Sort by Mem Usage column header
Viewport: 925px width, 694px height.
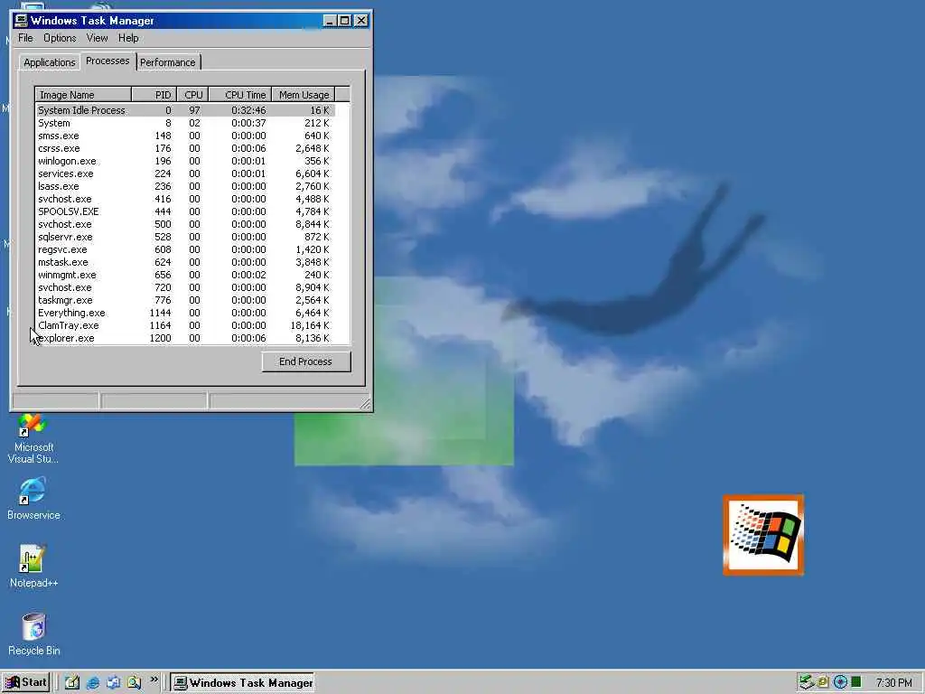(x=304, y=94)
